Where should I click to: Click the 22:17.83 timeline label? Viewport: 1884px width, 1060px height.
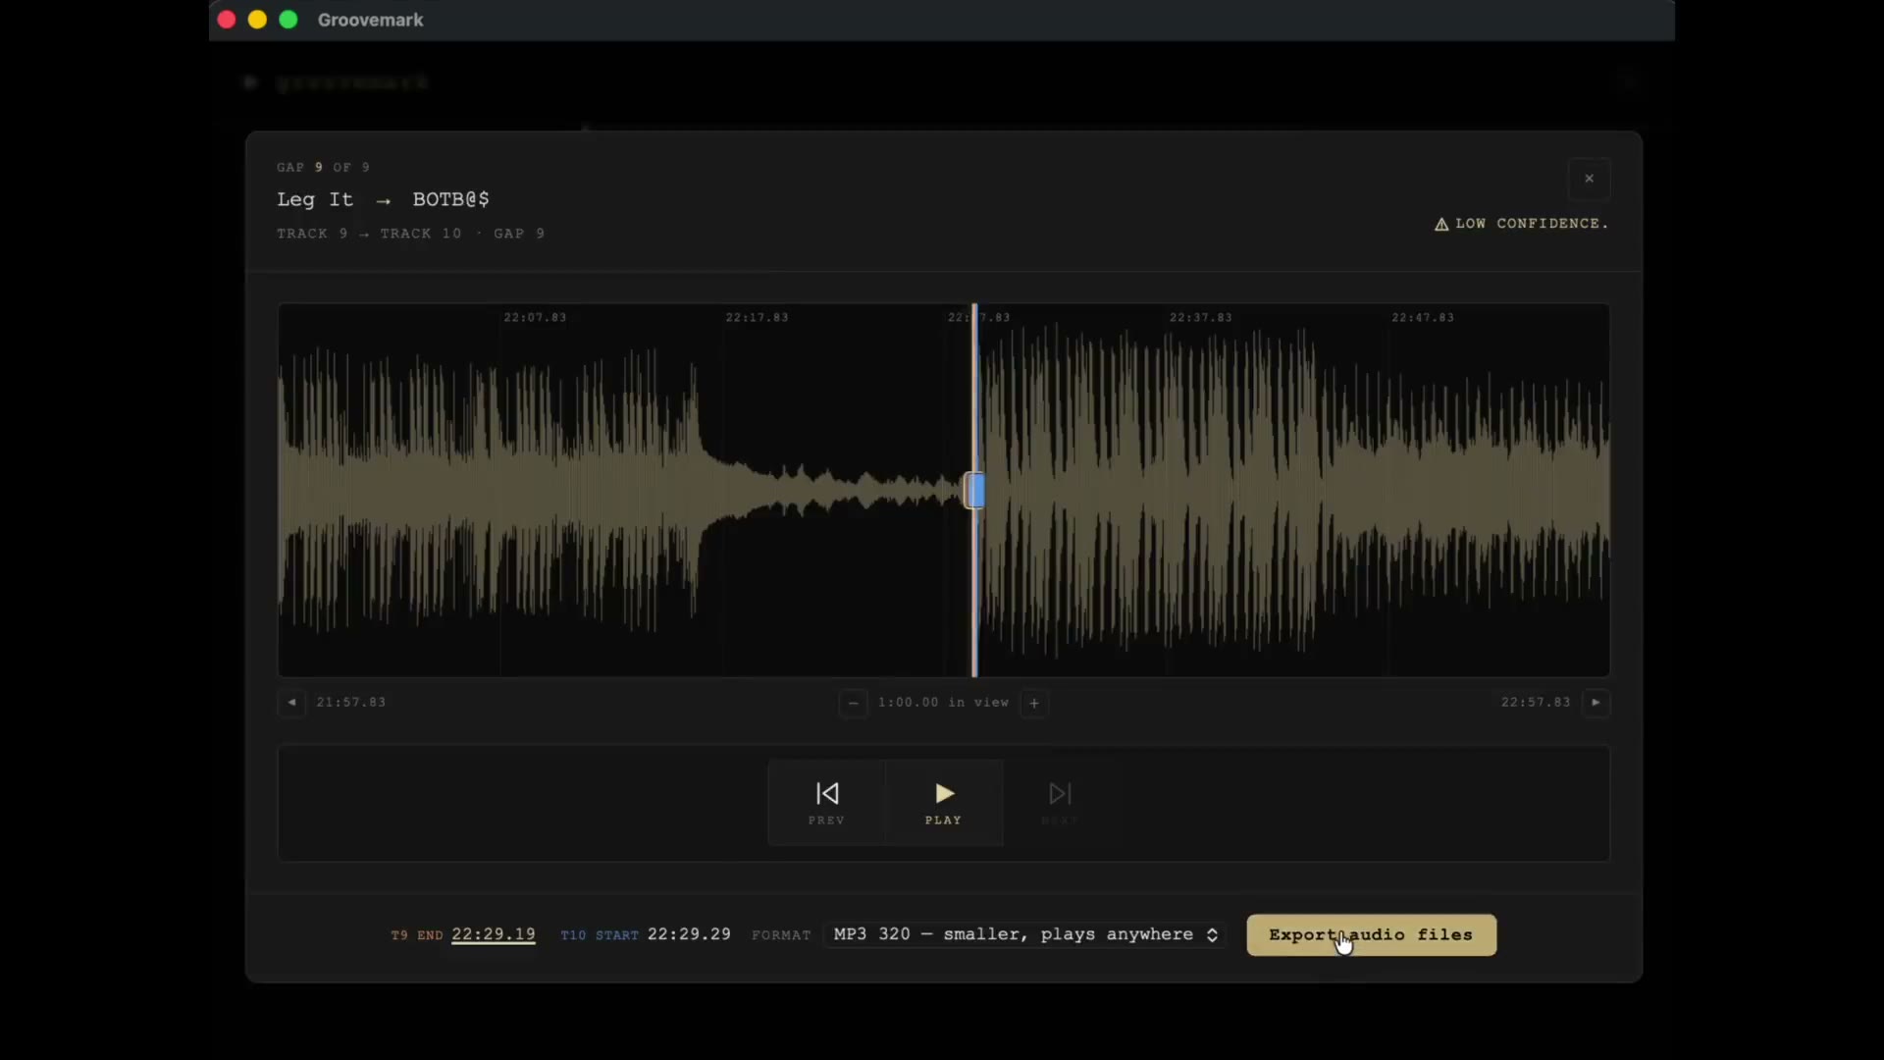(757, 318)
